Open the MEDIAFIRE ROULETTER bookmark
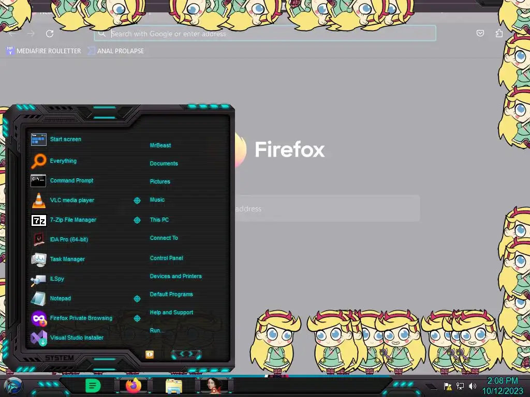The height and width of the screenshot is (397, 530). click(43, 51)
